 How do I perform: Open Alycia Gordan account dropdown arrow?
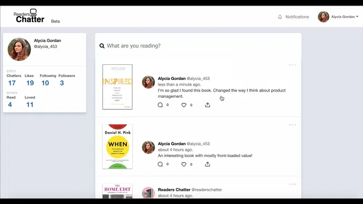tap(357, 16)
